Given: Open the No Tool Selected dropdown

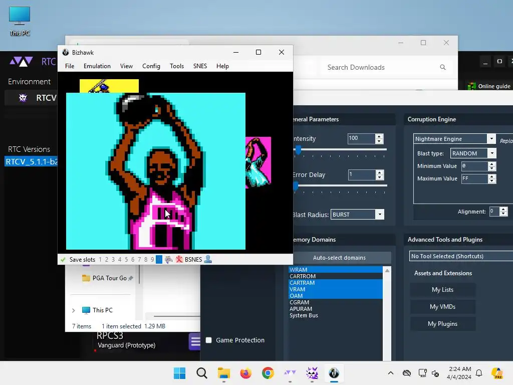Looking at the screenshot, I should (461, 256).
